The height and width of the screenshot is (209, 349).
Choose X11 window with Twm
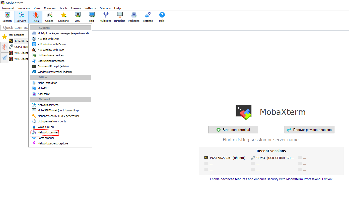tap(60, 50)
